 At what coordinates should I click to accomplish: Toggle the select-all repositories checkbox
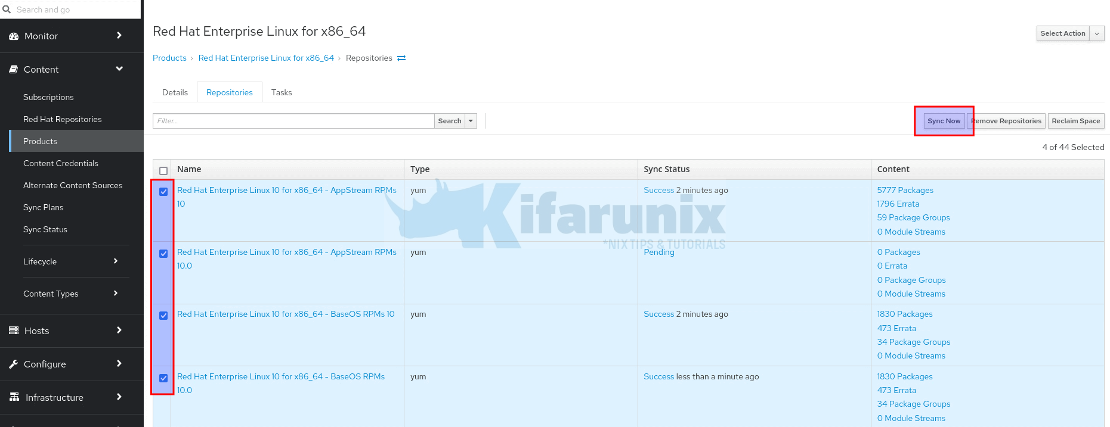pos(163,170)
